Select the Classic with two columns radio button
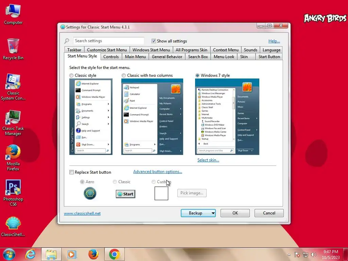Screen dimensions: 348x261 pos(124,75)
